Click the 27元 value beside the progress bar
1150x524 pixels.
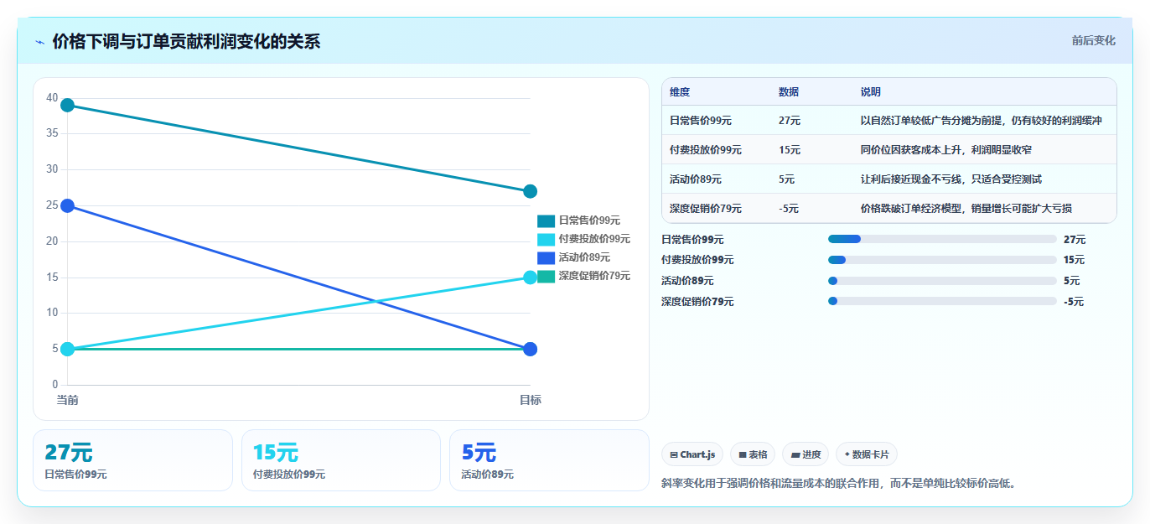(1075, 240)
